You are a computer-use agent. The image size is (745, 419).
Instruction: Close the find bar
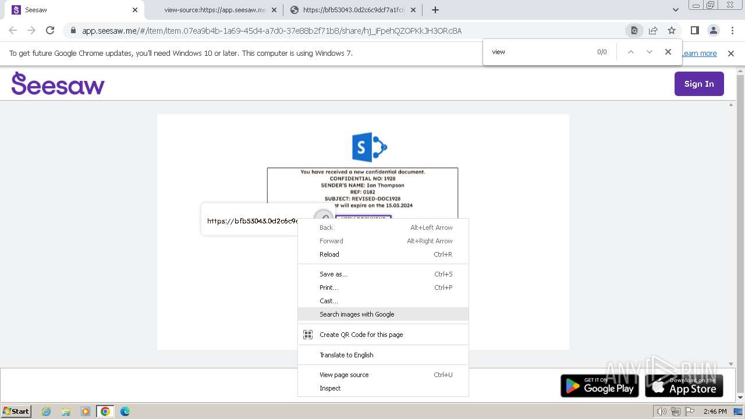[x=668, y=52]
